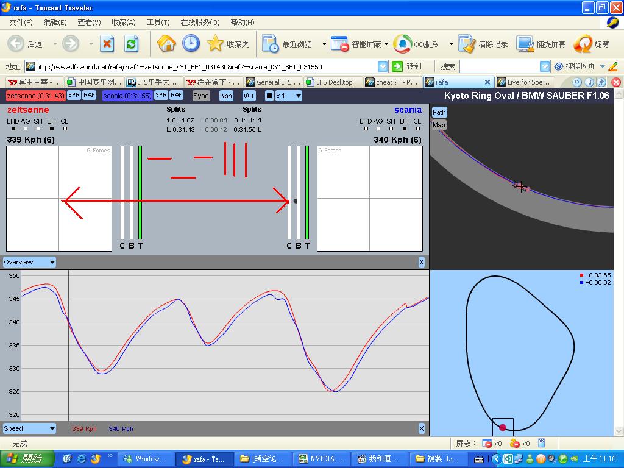Screen dimensions: 624x468
Task: Close the rafa browser tab
Action: [487, 82]
